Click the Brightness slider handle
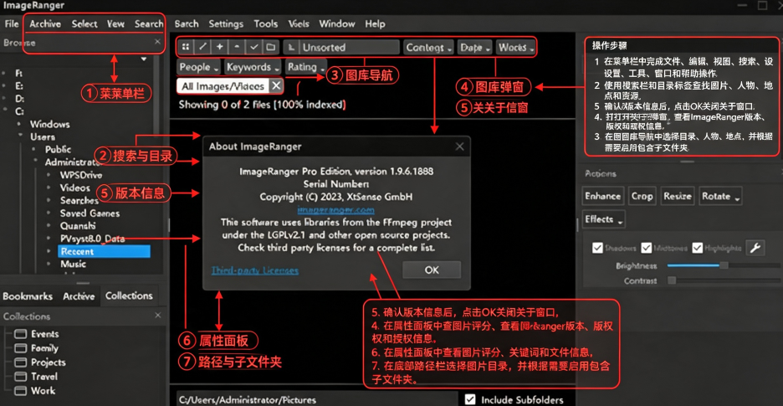Image resolution: width=783 pixels, height=406 pixels. pos(724,265)
